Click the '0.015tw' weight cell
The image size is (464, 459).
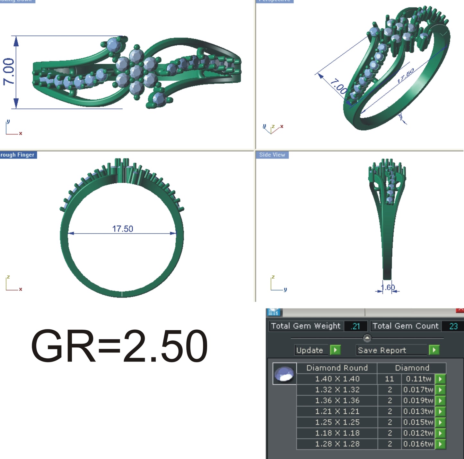click(418, 422)
